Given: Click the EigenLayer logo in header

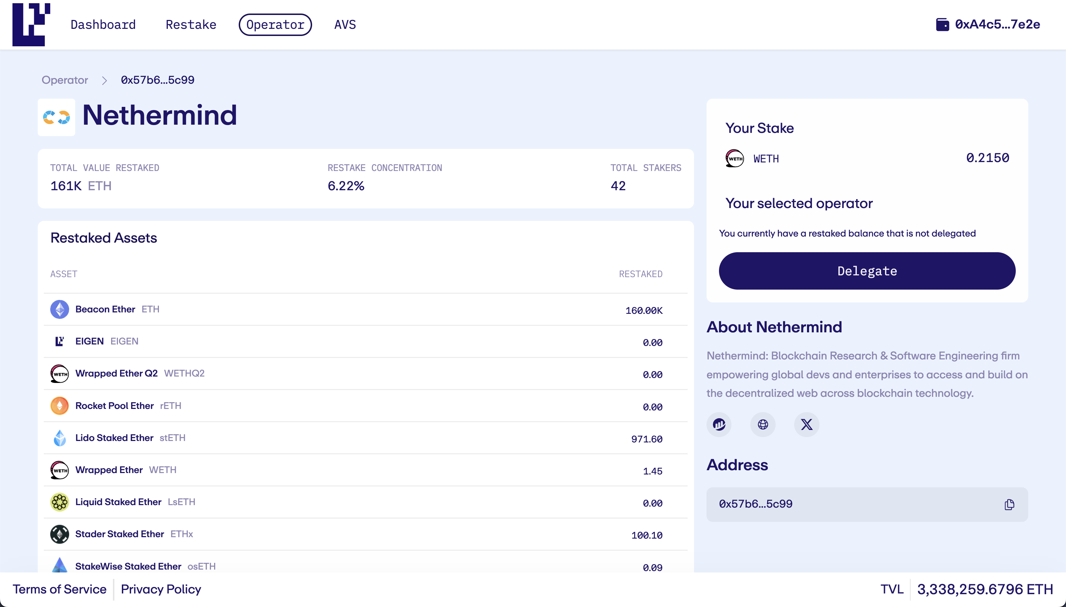Looking at the screenshot, I should pyautogui.click(x=31, y=25).
